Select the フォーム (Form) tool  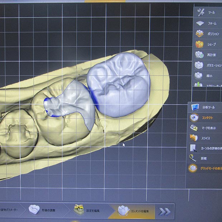208,23
